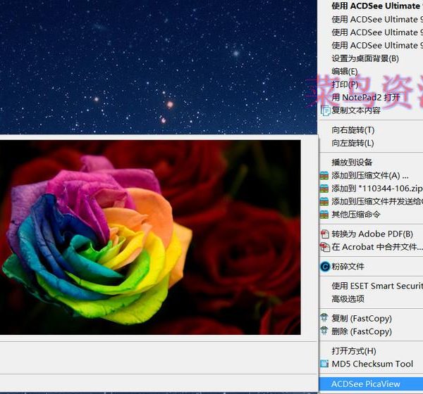Set image as desktop background 设置为桌面背景(B)
This screenshot has height=394, width=423.
(364, 58)
